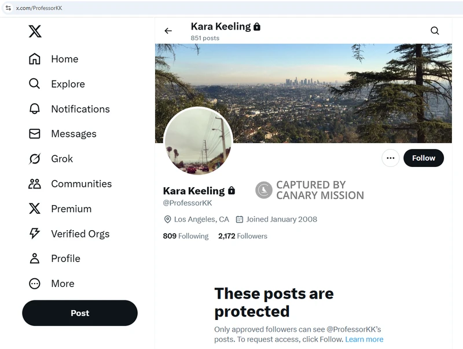463x349 pixels.
Task: Follow Kara Keeling
Action: [424, 158]
